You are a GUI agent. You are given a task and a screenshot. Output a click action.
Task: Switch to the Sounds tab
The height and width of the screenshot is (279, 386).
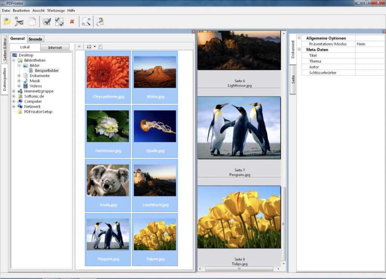click(x=35, y=39)
